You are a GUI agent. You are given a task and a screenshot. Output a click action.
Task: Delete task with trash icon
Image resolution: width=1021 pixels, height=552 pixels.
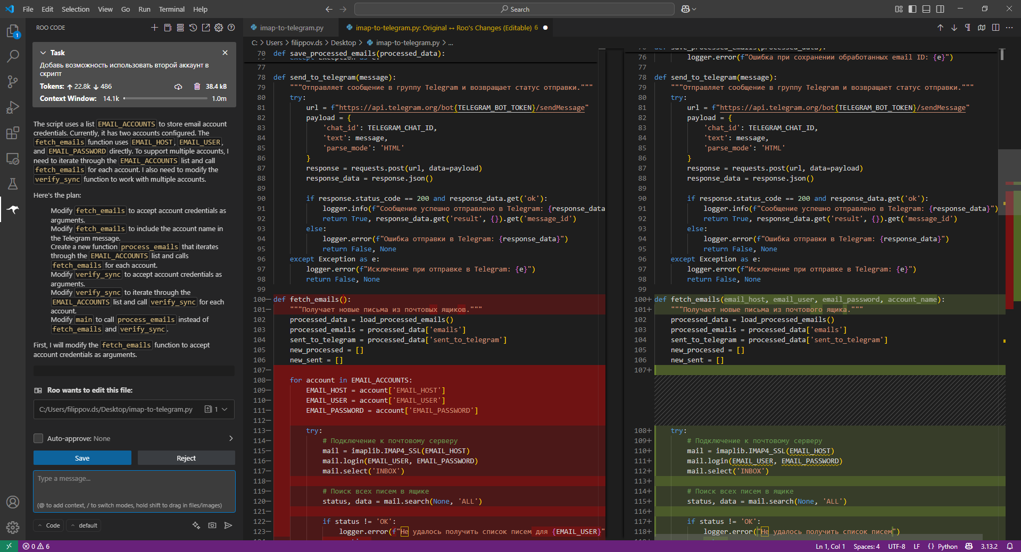tap(197, 87)
